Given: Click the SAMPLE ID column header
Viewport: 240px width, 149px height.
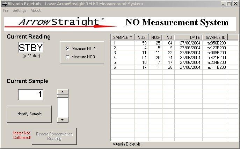Looking at the screenshot, I should 215,37.
